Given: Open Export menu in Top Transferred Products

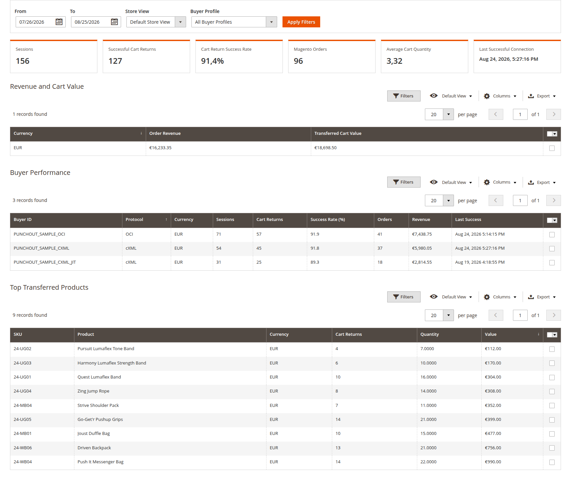Looking at the screenshot, I should 542,297.
